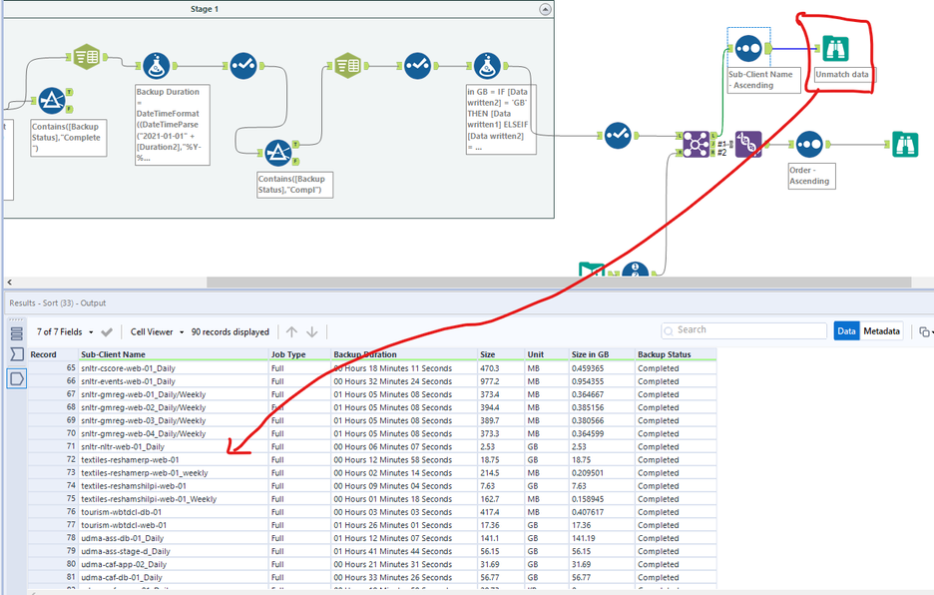Click the Select tool left of the in GB formula

click(x=417, y=66)
